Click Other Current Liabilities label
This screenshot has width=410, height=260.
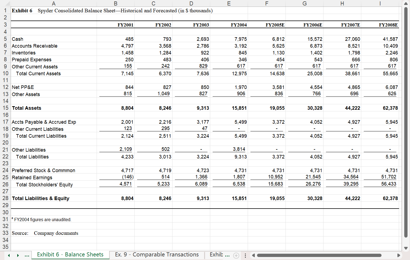tap(54, 129)
